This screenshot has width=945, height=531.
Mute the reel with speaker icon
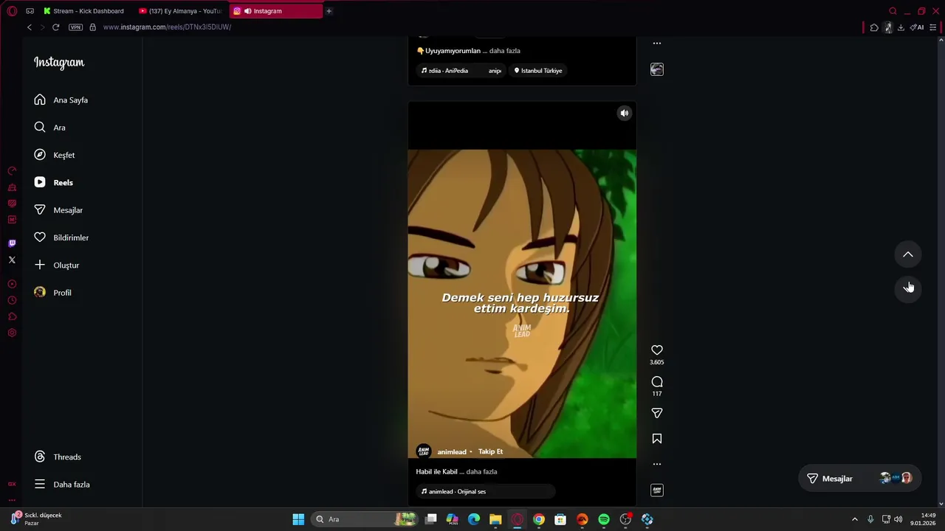(625, 113)
